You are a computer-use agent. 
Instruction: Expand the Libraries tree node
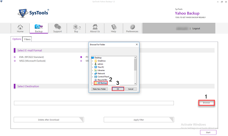click(x=92, y=70)
